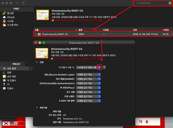Select the 시스템 keychain lock icon
173x128 pixels.
pos(4,21)
